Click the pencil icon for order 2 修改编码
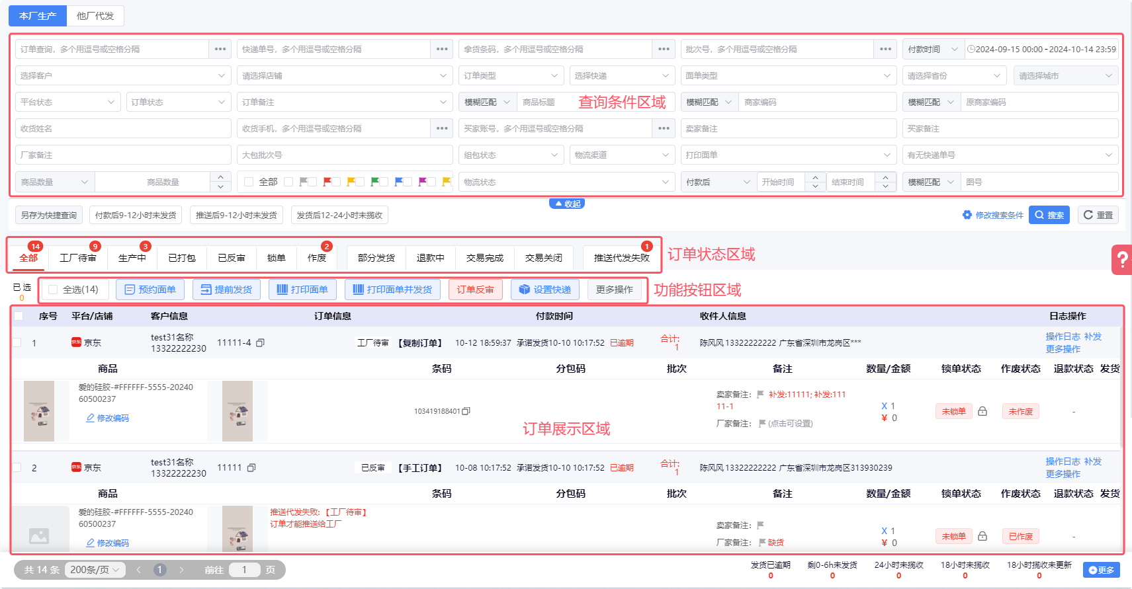Viewport: 1132px width, 589px height. pos(90,543)
